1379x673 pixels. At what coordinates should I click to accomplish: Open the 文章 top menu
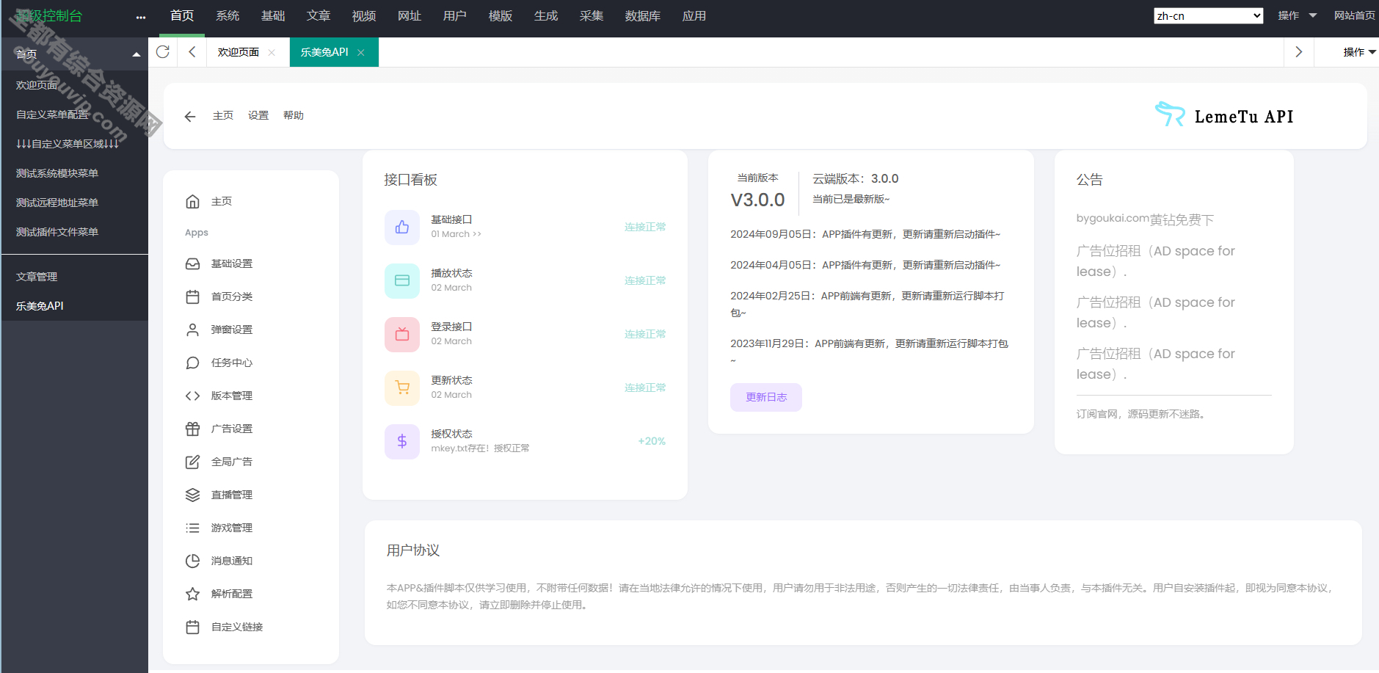319,15
